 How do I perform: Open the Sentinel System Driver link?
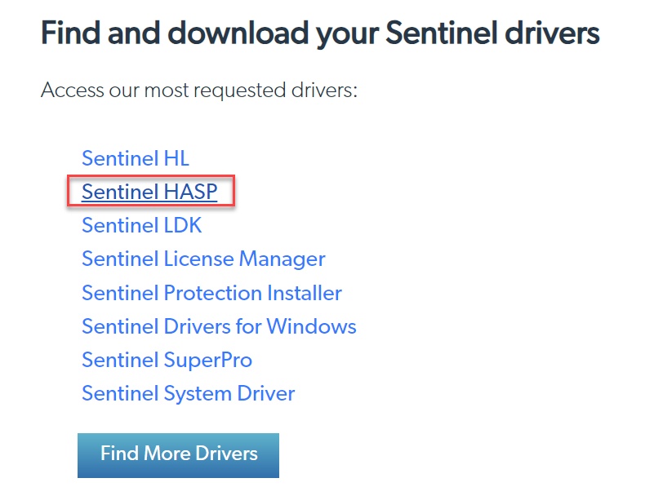[x=188, y=394]
